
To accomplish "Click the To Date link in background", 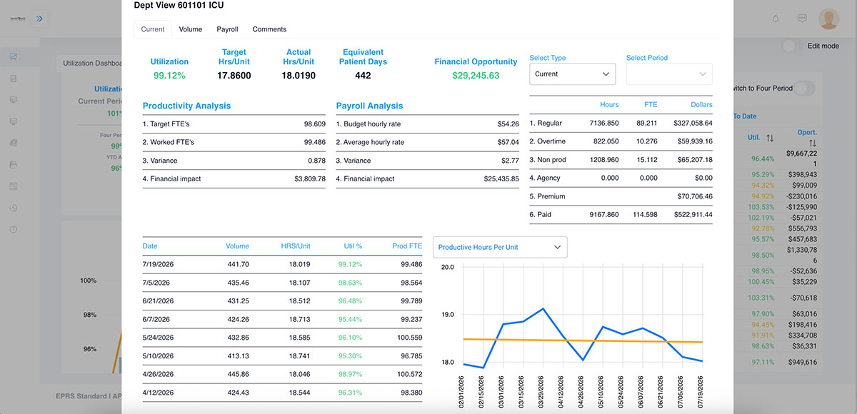I will pyautogui.click(x=746, y=116).
